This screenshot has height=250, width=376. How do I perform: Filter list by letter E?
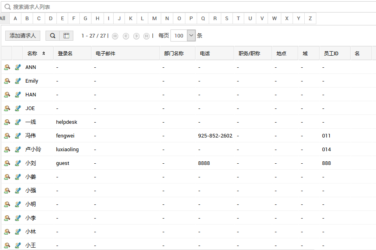click(62, 19)
